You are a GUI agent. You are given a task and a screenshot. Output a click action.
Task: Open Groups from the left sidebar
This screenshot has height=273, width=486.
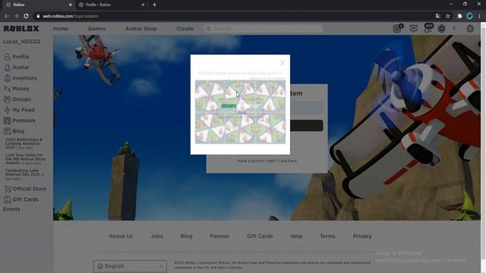click(x=17, y=99)
